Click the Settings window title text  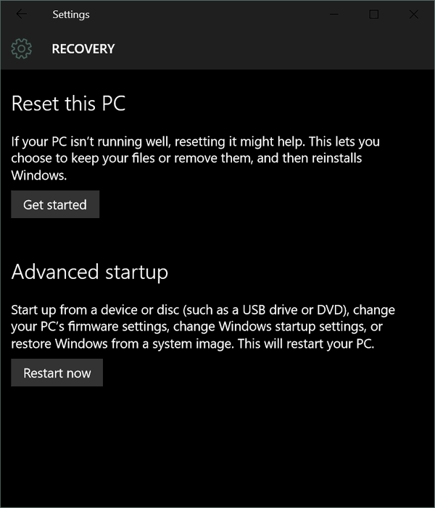(x=71, y=14)
